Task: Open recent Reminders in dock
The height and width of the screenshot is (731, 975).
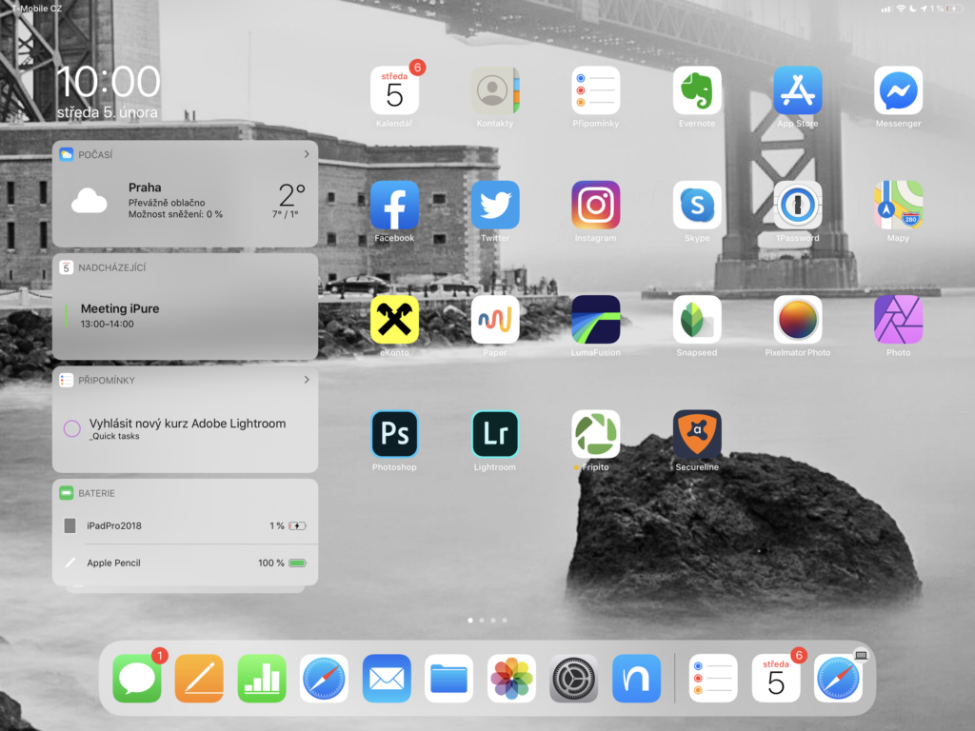Action: click(x=713, y=678)
